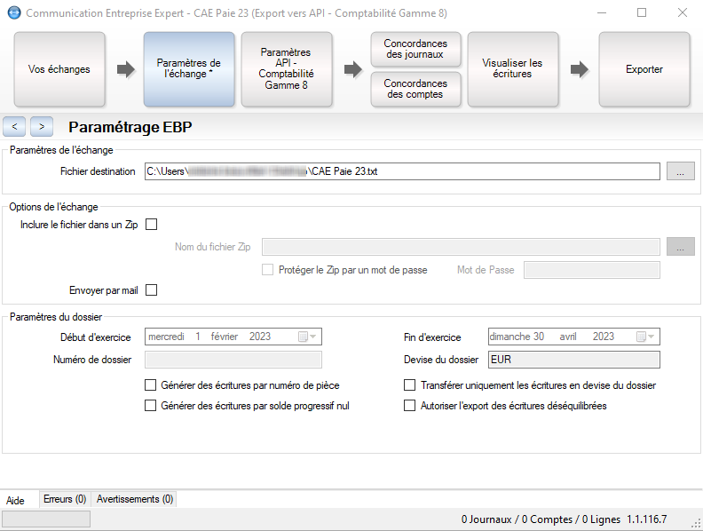This screenshot has width=703, height=531.
Task: Switch to the Erreurs (0) tab
Action: [65, 499]
